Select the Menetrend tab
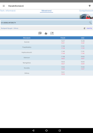This screenshot has height=133, width=93. [47, 11]
